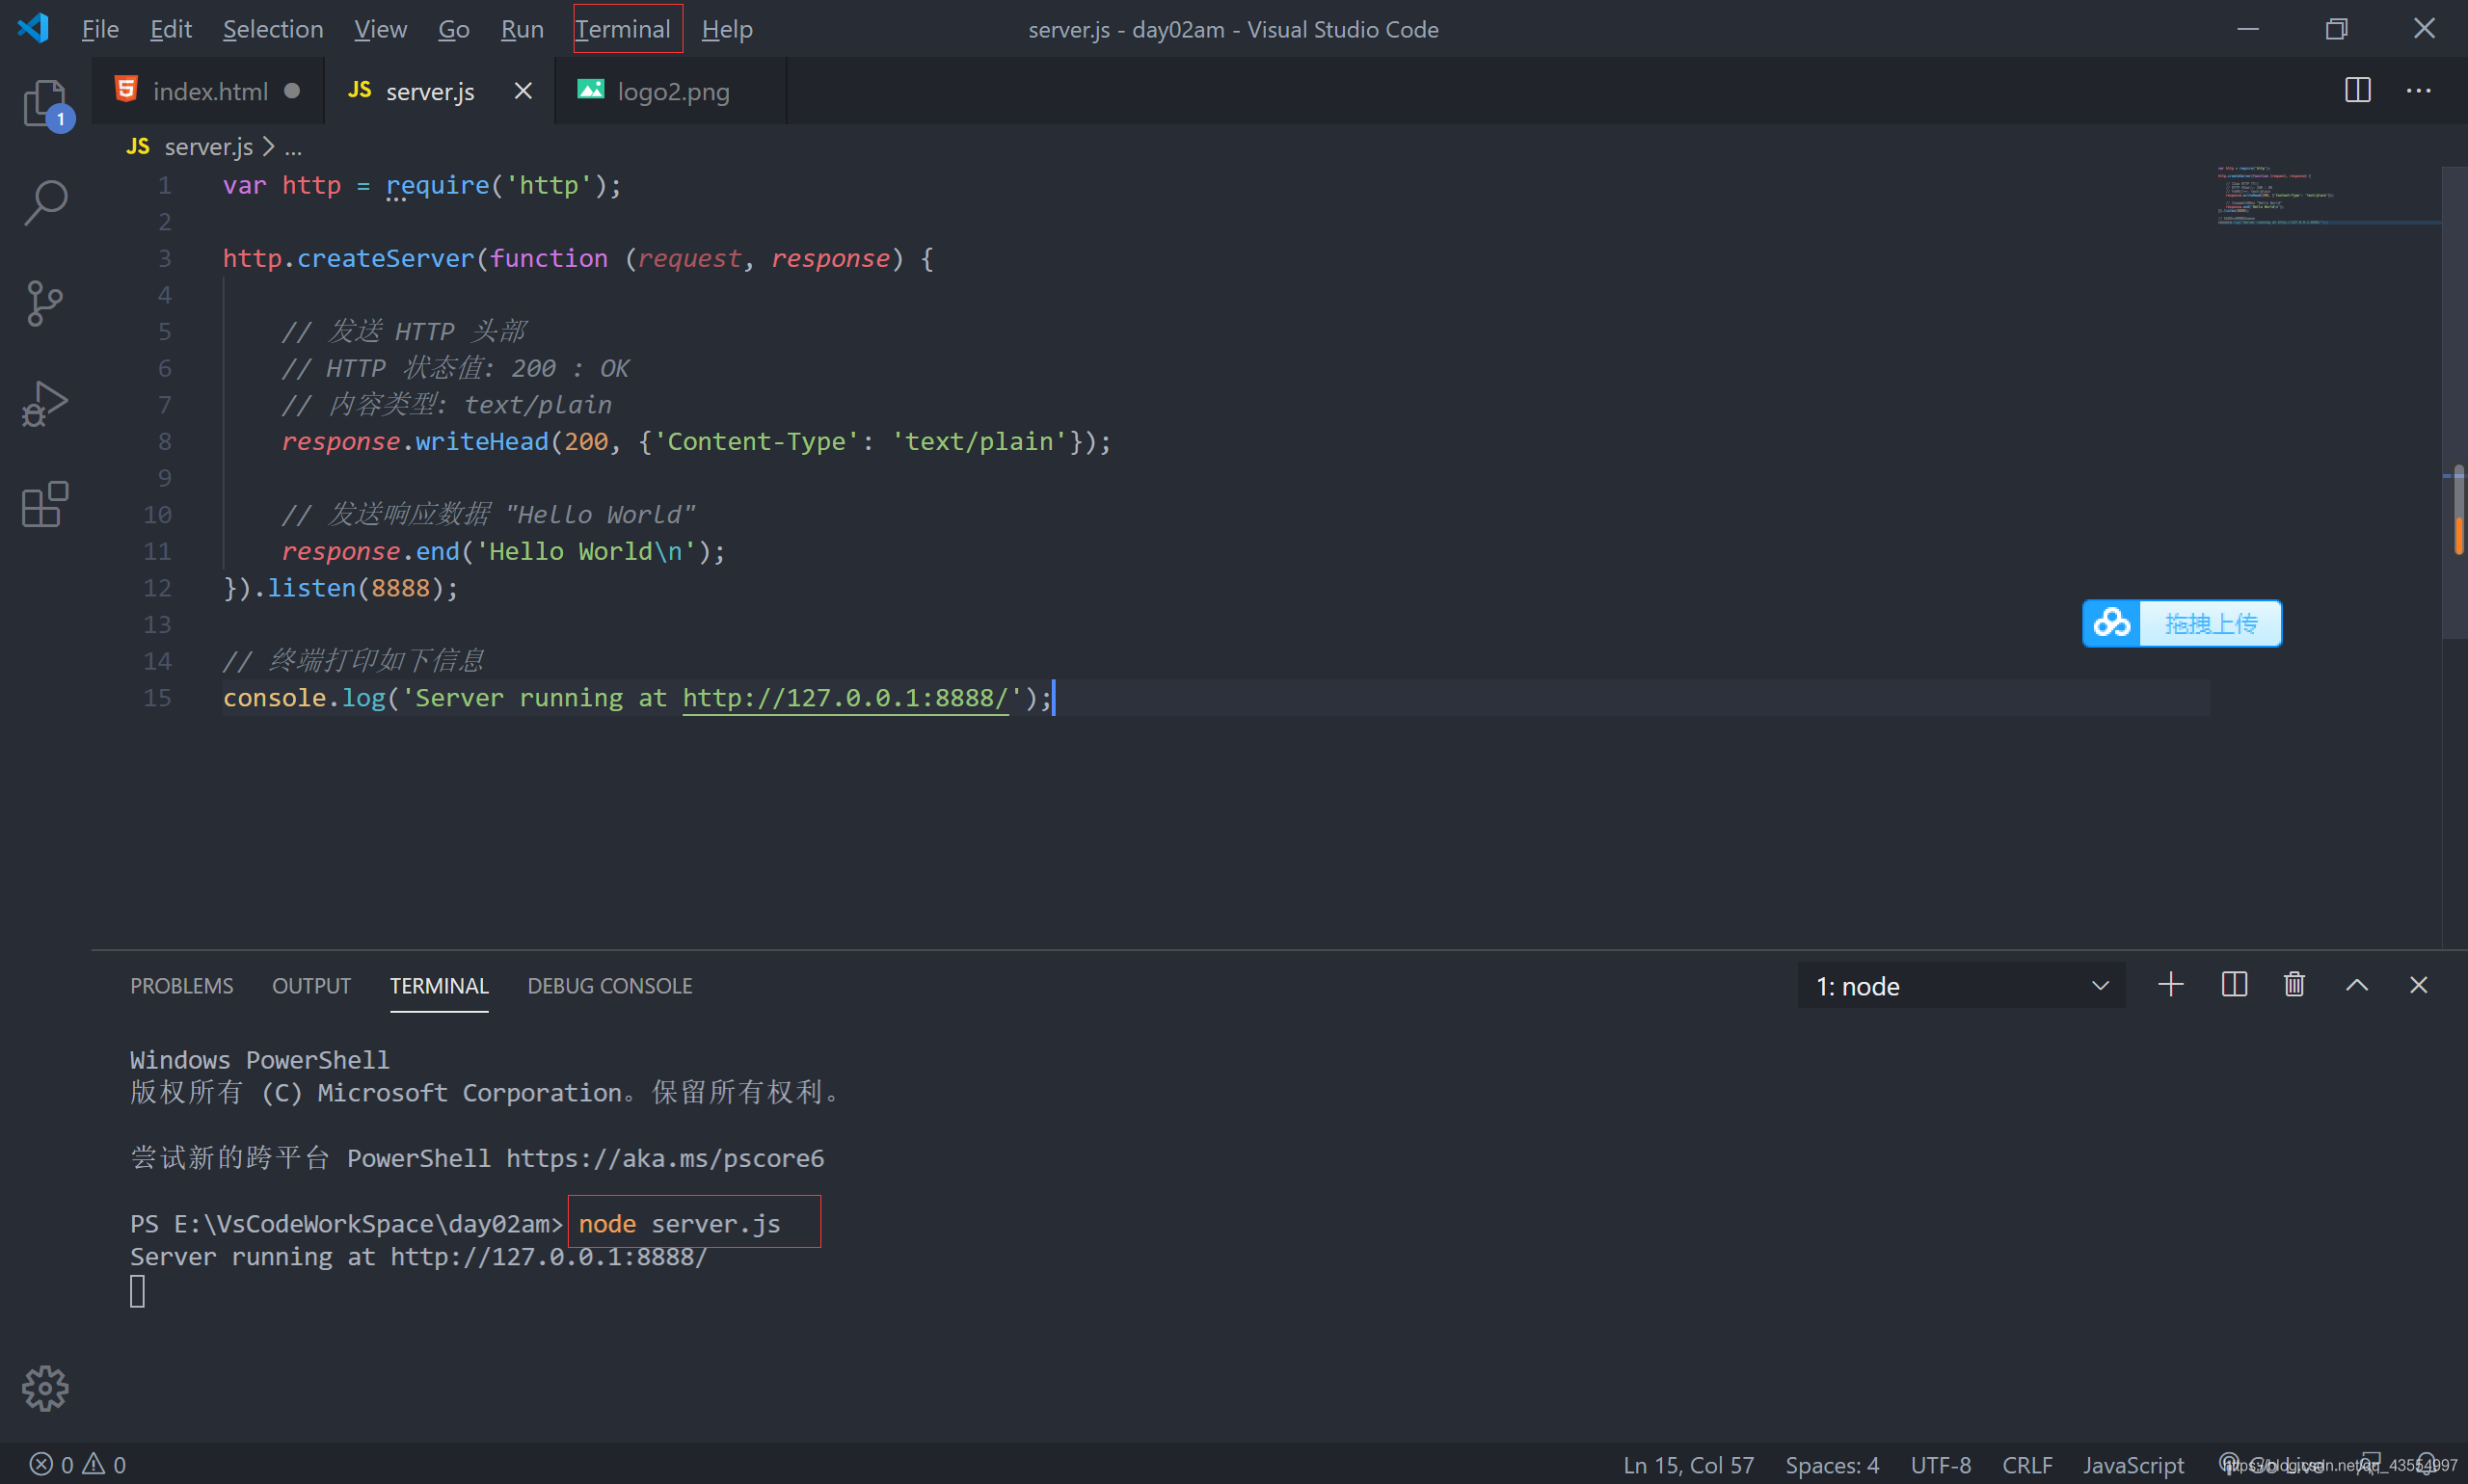Open the Run menu
The image size is (2468, 1484).
point(523,29)
